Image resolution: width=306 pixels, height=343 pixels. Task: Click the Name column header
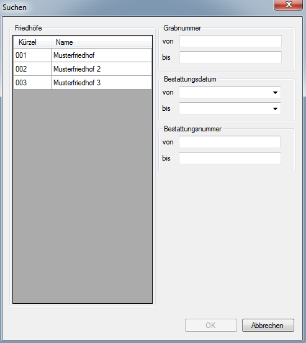[102, 42]
